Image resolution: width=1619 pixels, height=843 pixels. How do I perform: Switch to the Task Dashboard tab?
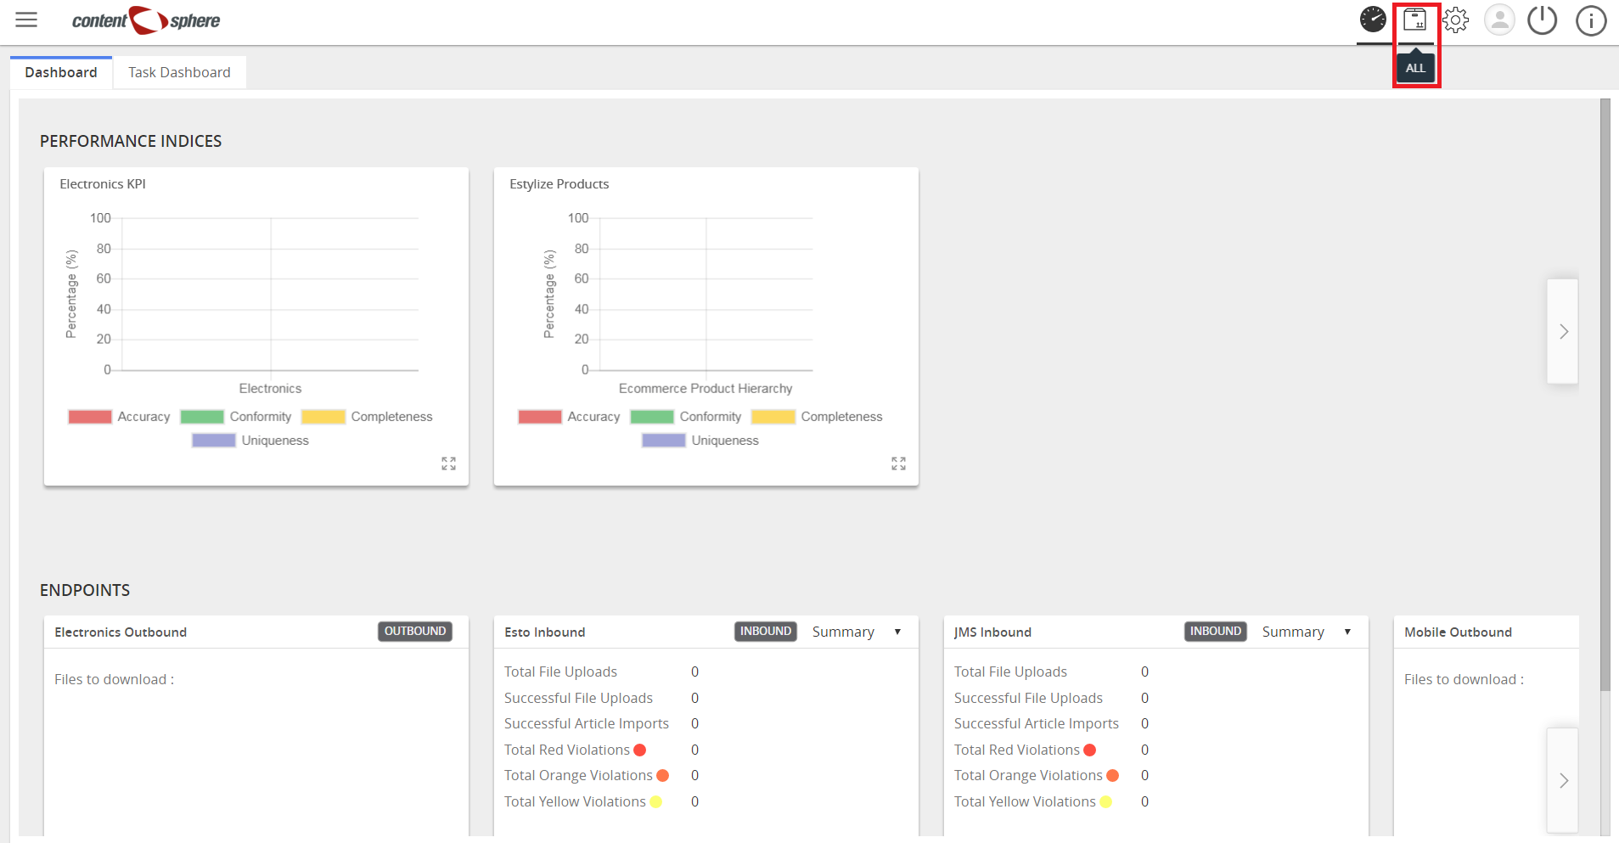click(179, 72)
